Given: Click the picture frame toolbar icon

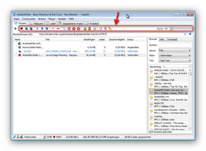Looking at the screenshot, I should pos(95,29).
